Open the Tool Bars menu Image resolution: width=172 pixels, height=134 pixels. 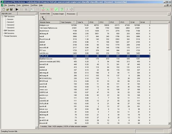(34, 5)
